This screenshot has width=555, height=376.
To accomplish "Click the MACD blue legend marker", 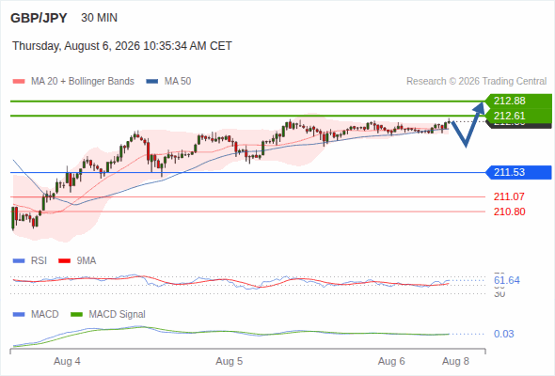I will tap(19, 315).
